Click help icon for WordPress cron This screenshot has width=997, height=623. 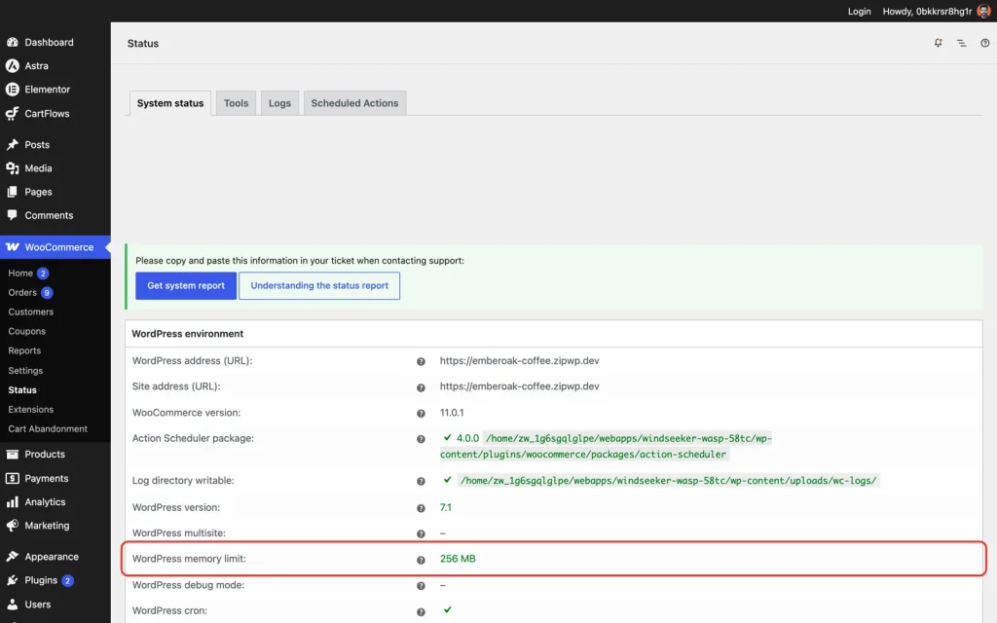coord(421,612)
